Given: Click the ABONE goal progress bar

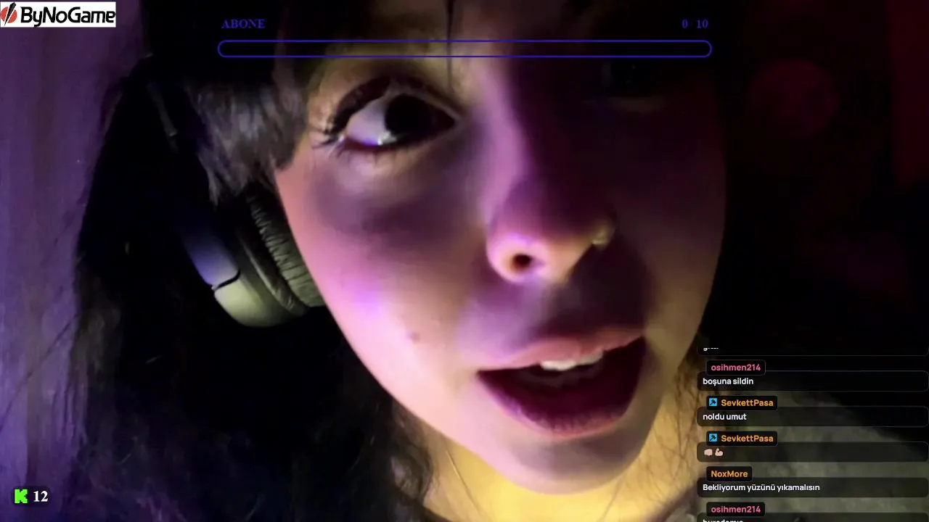Looking at the screenshot, I should 464,49.
